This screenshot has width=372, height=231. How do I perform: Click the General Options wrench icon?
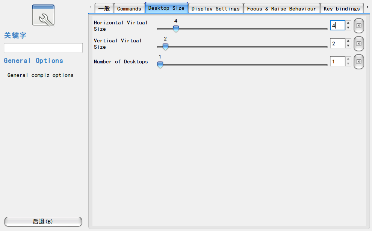pyautogui.click(x=43, y=16)
